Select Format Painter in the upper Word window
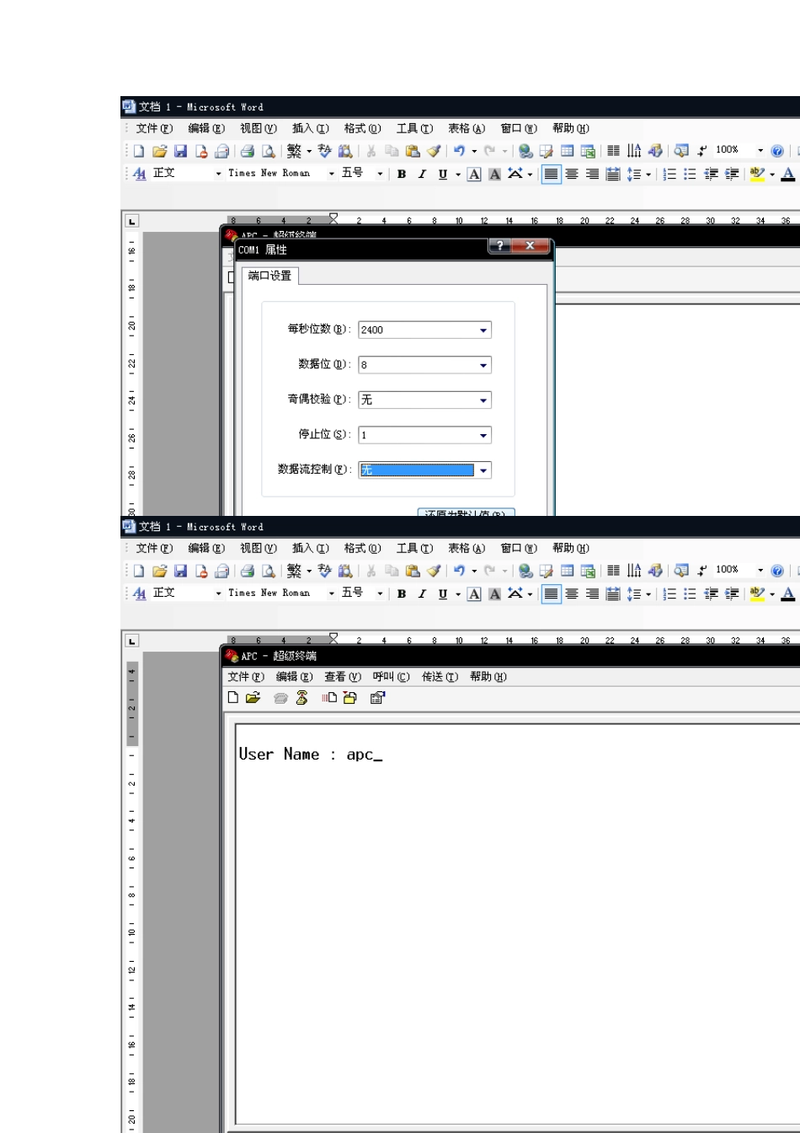This screenshot has width=800, height=1133. pos(434,152)
